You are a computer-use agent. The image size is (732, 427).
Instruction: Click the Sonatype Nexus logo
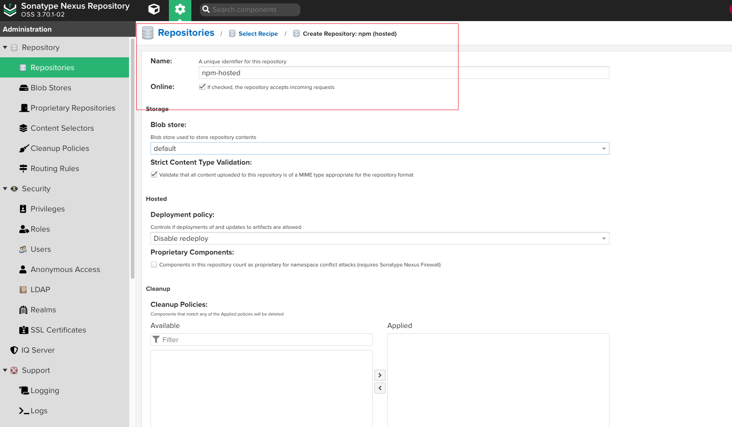tap(10, 10)
